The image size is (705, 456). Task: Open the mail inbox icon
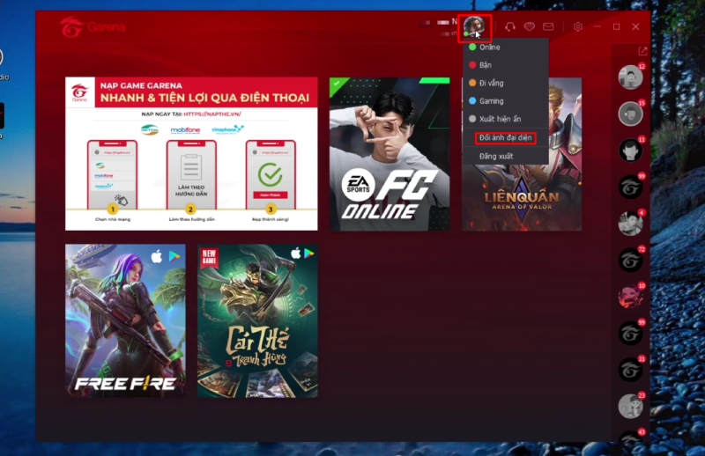(x=548, y=27)
